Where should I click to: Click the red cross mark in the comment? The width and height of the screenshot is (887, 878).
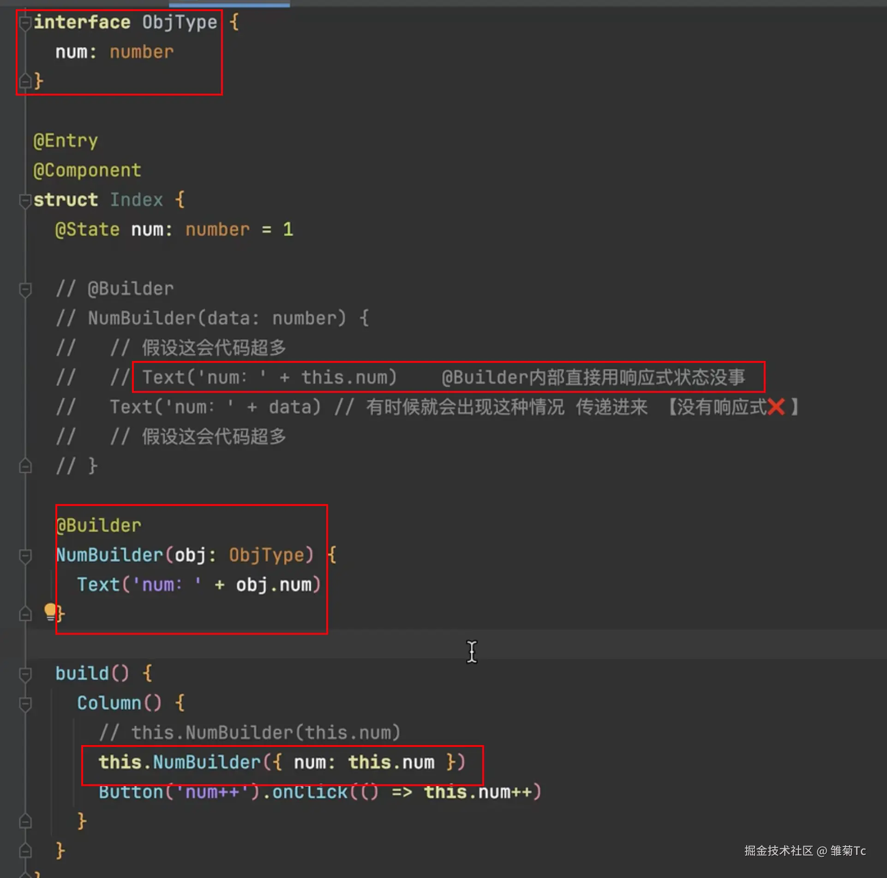776,407
